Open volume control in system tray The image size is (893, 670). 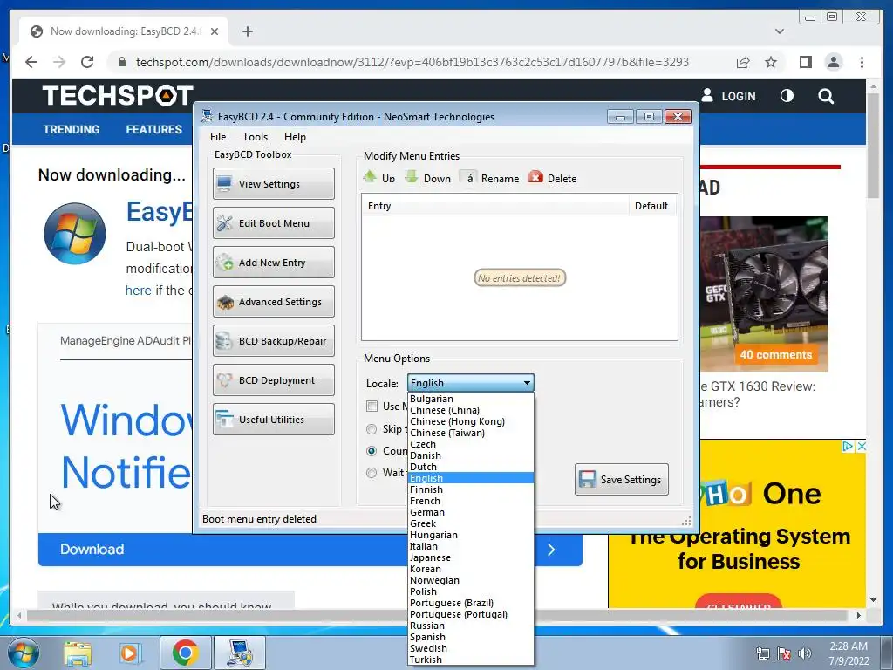point(805,653)
